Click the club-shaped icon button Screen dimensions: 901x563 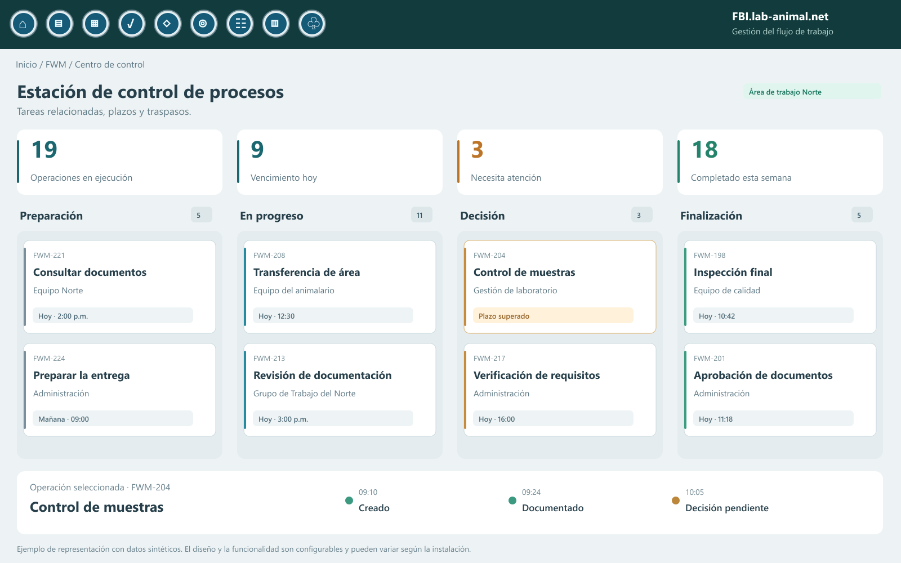[x=311, y=24]
